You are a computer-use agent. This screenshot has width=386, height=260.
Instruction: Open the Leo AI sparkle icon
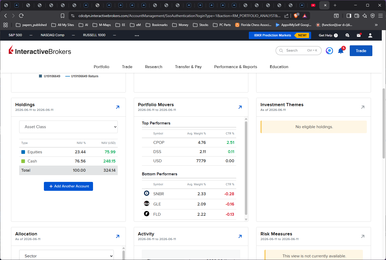[x=365, y=16]
